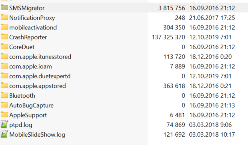Click the com.apple.appstored date 18.12.2016 0:21
Screen dimensions: 248x145
point(210,86)
